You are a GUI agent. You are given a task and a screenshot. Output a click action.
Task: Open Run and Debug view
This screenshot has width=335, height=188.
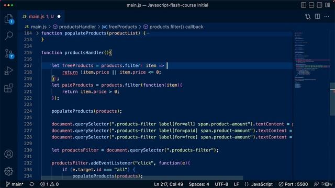(8, 71)
